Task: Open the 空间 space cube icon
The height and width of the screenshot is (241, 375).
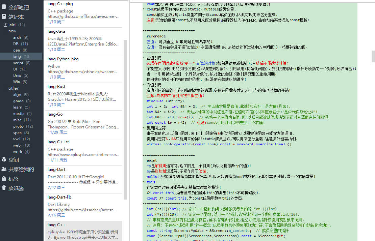Action: [4, 159]
